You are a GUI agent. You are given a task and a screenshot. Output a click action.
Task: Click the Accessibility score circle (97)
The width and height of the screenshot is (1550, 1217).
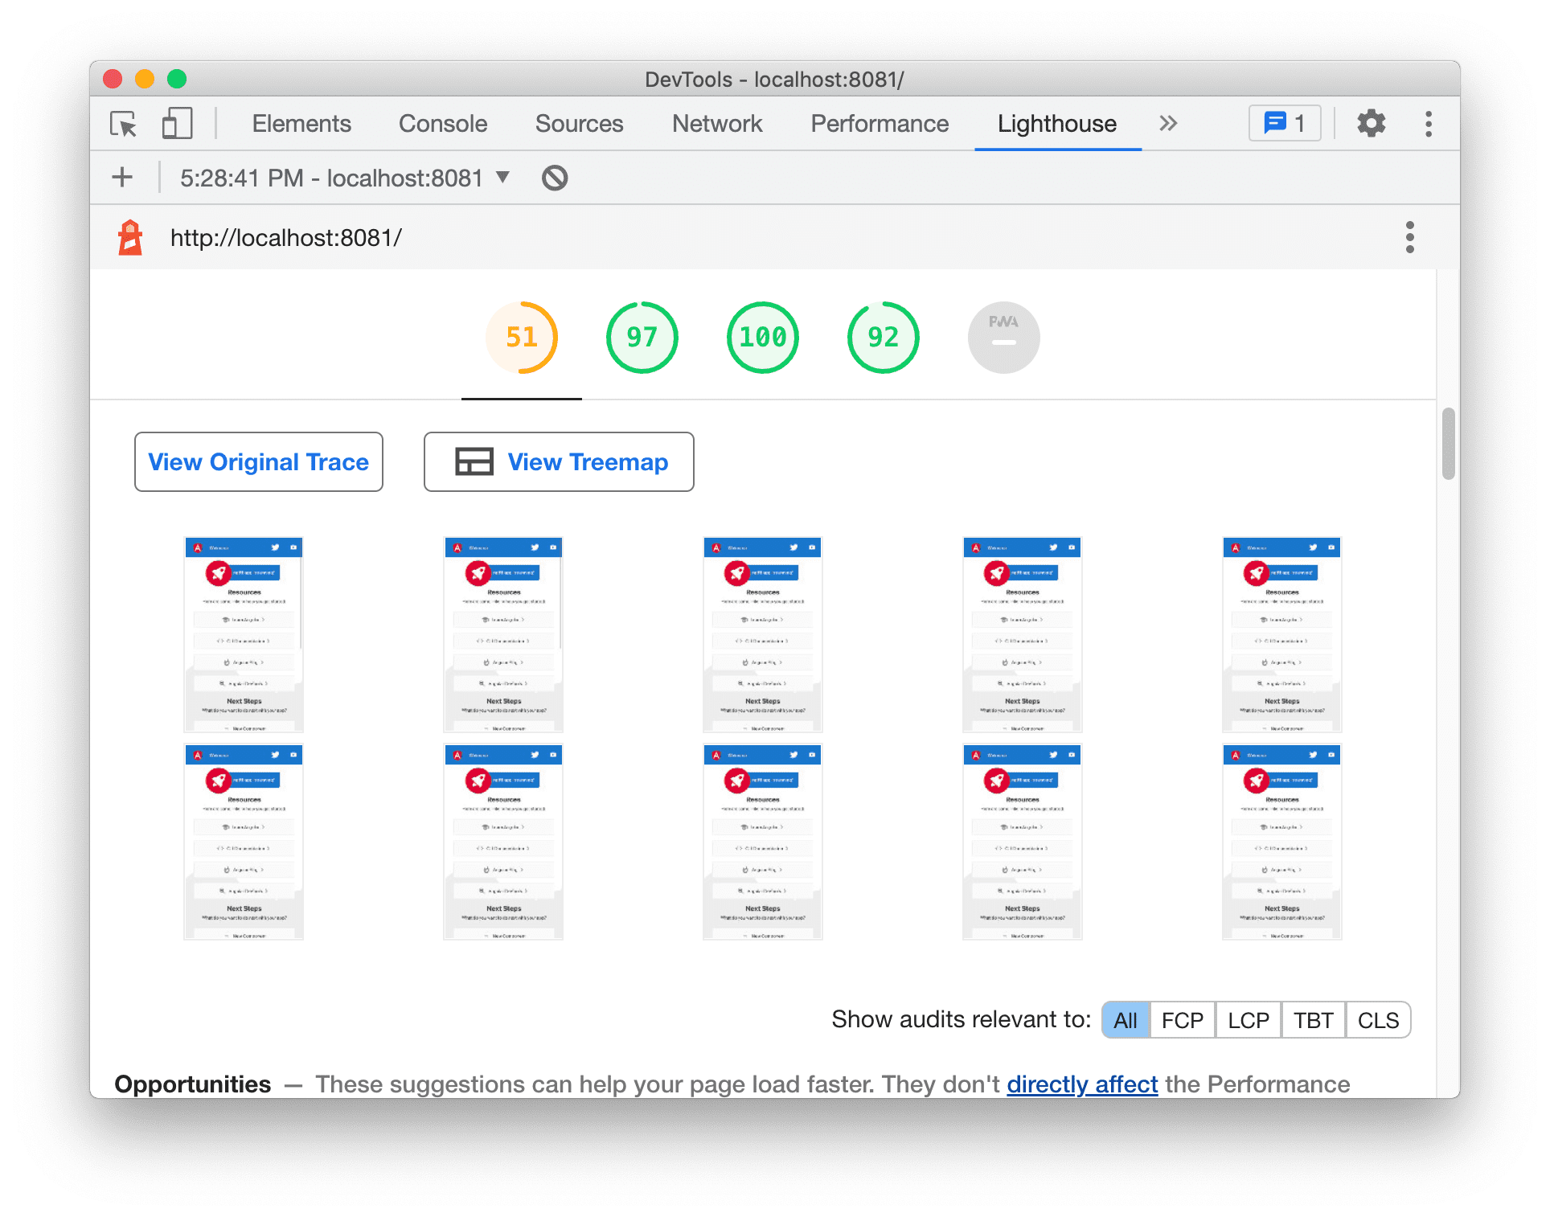[x=643, y=336]
